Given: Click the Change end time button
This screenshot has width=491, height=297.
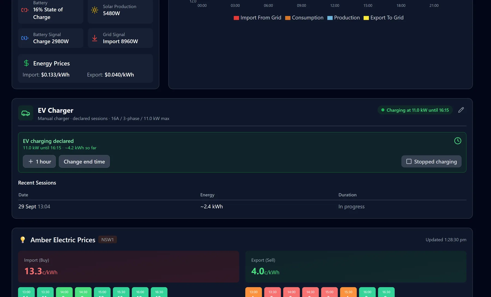Looking at the screenshot, I should pos(84,162).
